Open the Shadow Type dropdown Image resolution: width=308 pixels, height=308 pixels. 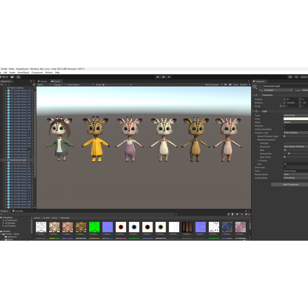(x=295, y=133)
